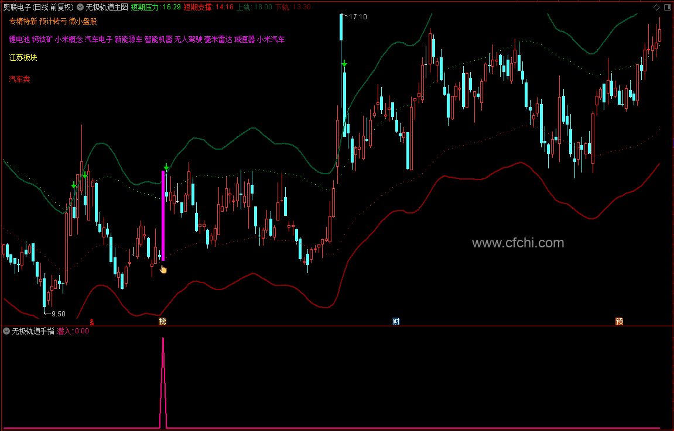Screen dimensions: 674x431
Task: Click the 新能源车 concept tag
Action: point(128,40)
